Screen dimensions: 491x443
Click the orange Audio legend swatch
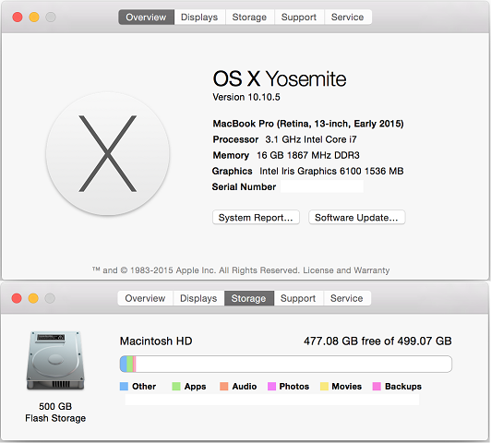224,387
